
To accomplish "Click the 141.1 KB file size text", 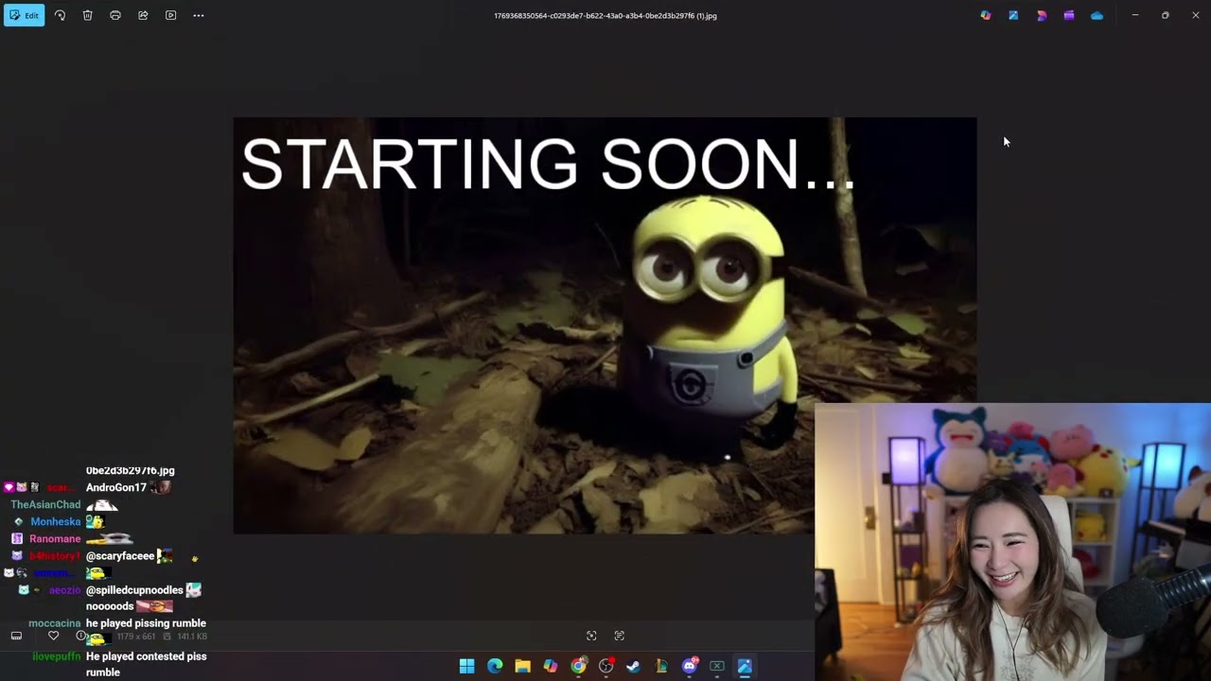I will pyautogui.click(x=192, y=637).
